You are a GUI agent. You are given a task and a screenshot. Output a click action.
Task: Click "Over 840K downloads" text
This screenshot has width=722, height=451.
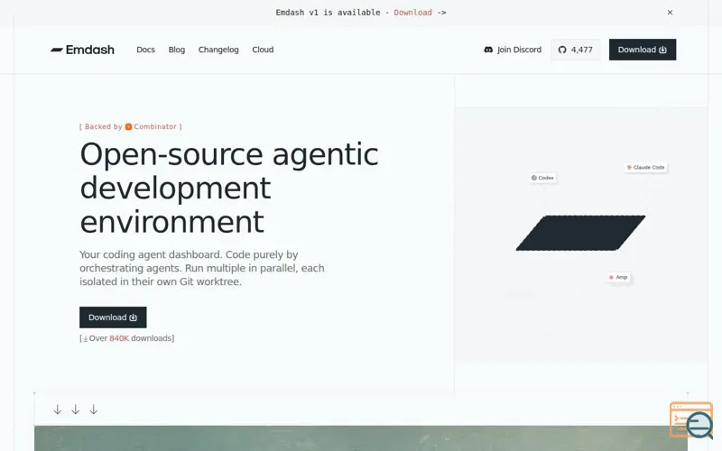click(x=127, y=338)
